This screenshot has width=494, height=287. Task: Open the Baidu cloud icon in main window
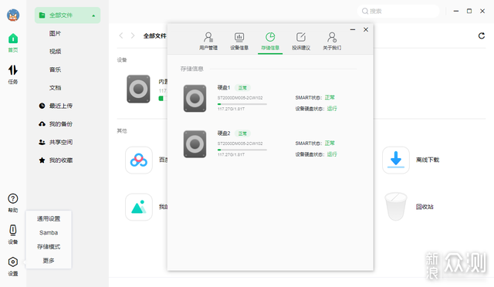pyautogui.click(x=139, y=160)
